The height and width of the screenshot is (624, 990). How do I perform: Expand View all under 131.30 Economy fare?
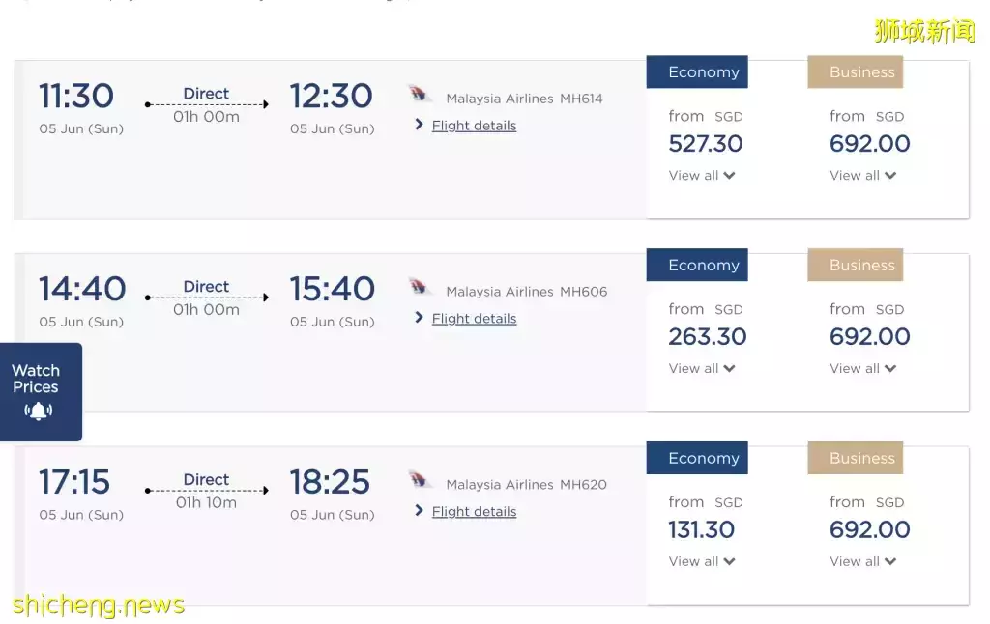point(702,562)
